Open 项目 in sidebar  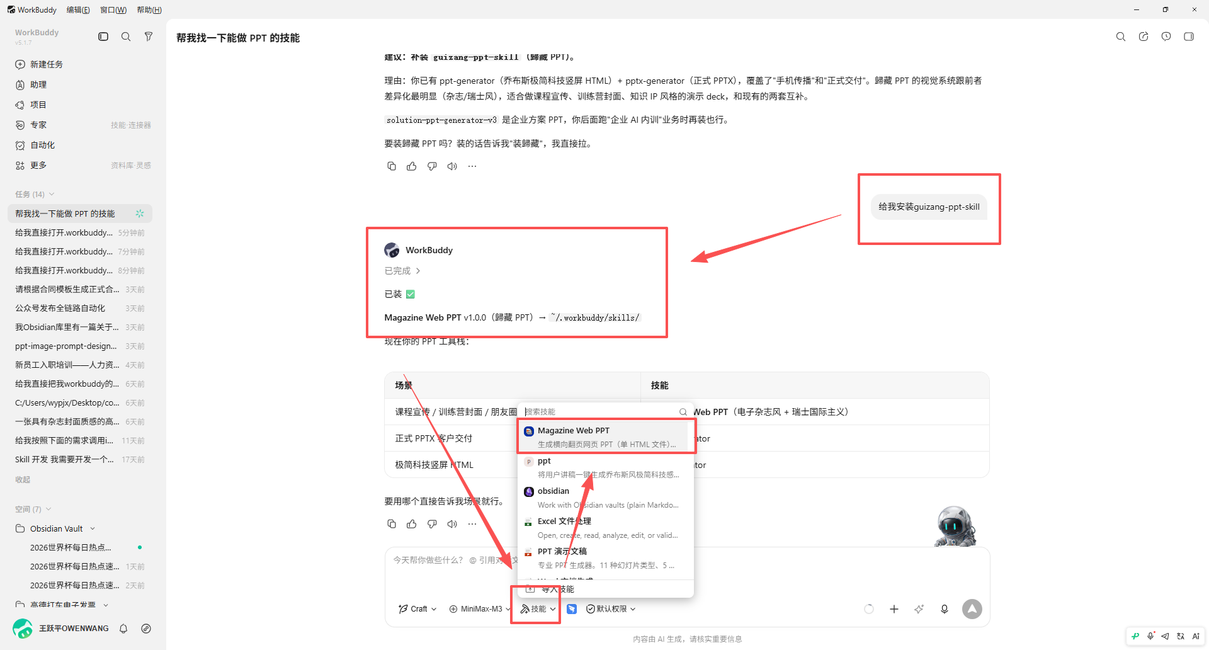point(80,105)
